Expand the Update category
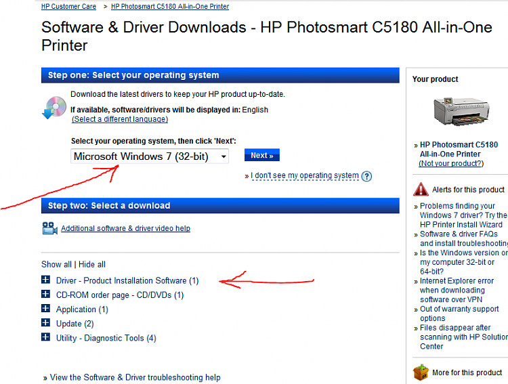 (45, 323)
